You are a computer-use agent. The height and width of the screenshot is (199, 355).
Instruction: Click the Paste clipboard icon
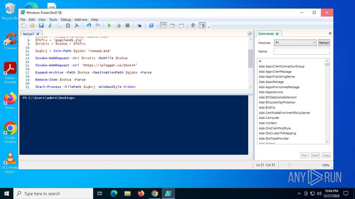point(68,25)
